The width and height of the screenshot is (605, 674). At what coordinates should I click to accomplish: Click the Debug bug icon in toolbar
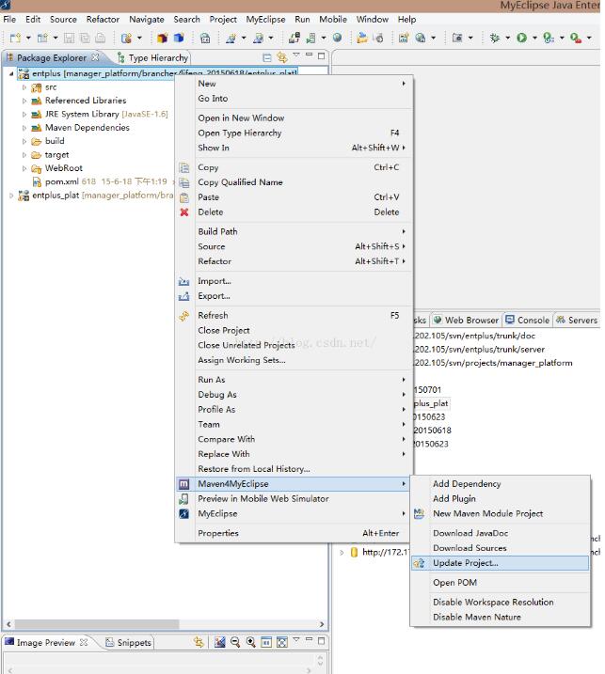[494, 38]
